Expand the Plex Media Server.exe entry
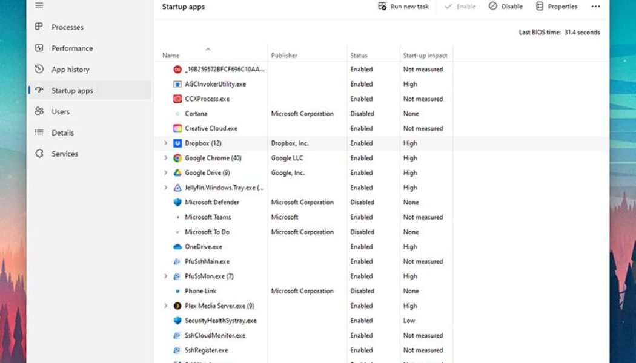The width and height of the screenshot is (636, 363). coord(166,306)
